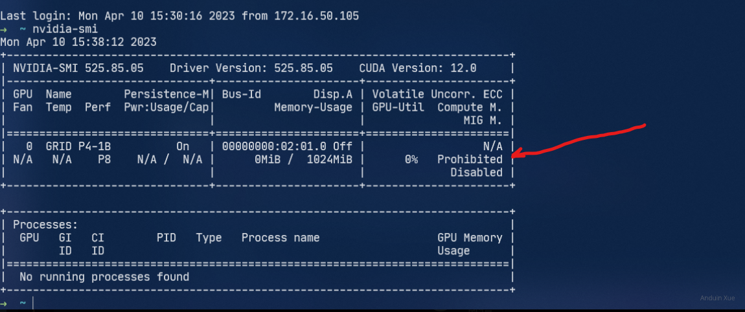Click the 0MiB / 1024MiB memory usage
The height and width of the screenshot is (312, 745).
point(303,159)
